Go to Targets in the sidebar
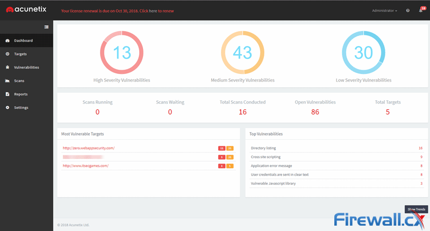Viewport: 430px width, 231px height. coord(26,54)
